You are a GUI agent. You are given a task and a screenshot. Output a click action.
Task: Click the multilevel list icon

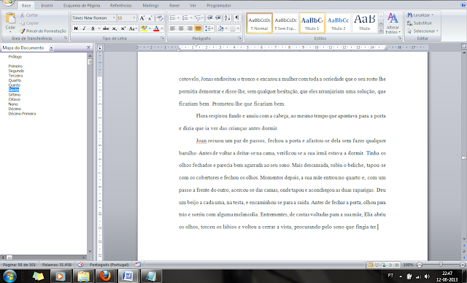(198, 18)
